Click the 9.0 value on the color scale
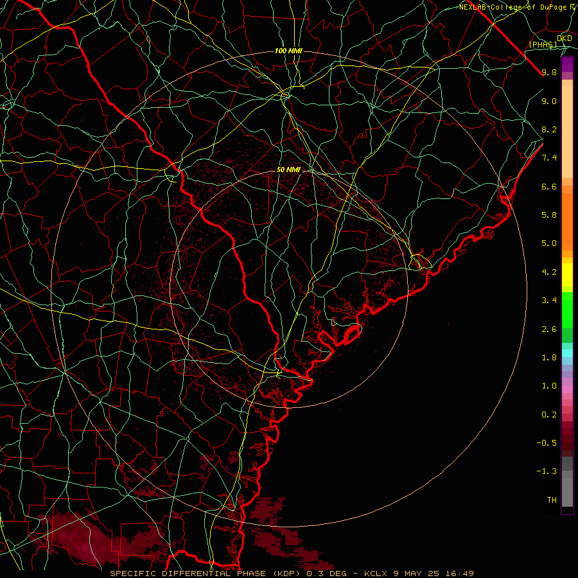578x578 pixels. pos(549,101)
